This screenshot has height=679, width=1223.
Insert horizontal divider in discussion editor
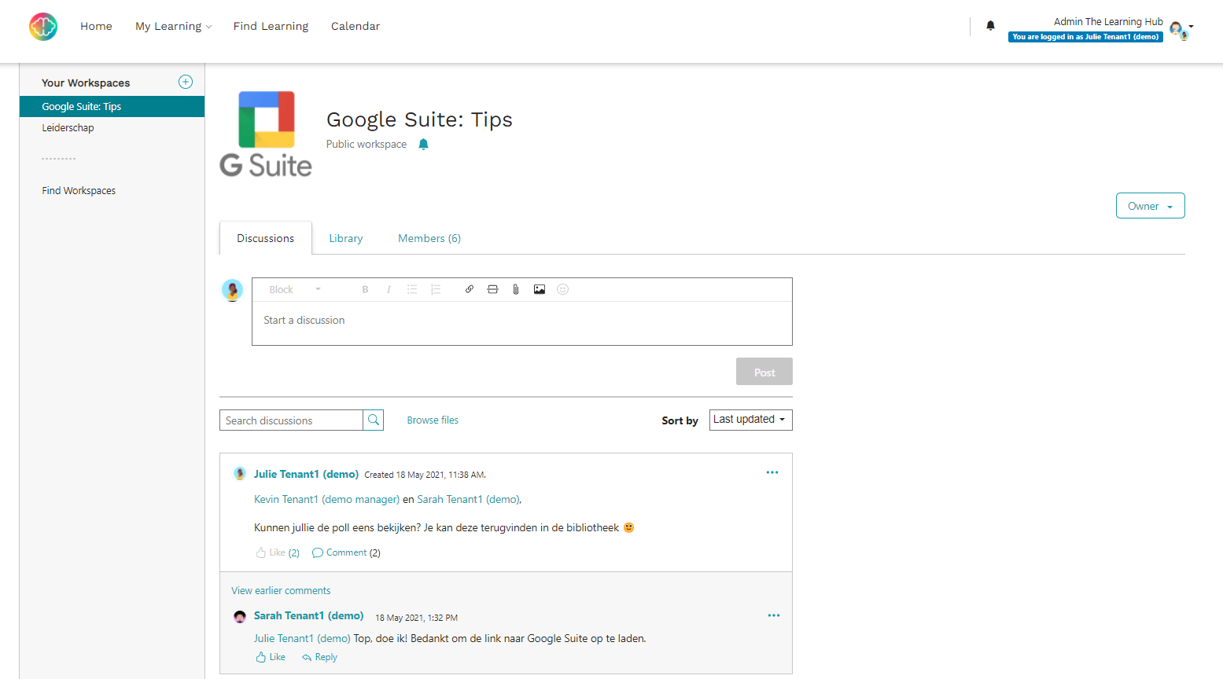[492, 289]
